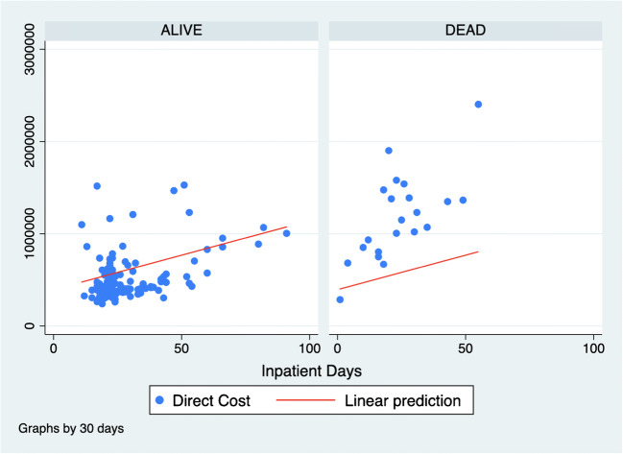Select the DEAD panel header

[465, 30]
